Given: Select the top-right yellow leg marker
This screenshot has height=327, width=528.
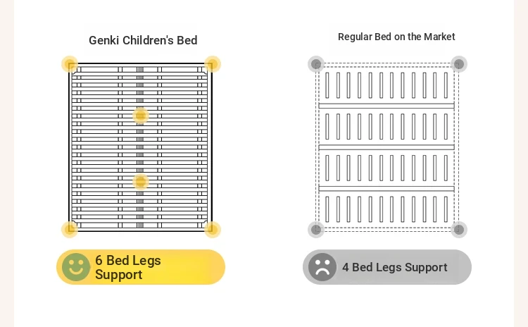Looking at the screenshot, I should [213, 64].
